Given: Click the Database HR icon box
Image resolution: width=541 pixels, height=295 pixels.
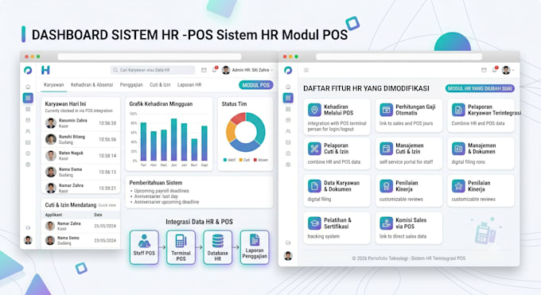Looking at the screenshot, I should (218, 247).
